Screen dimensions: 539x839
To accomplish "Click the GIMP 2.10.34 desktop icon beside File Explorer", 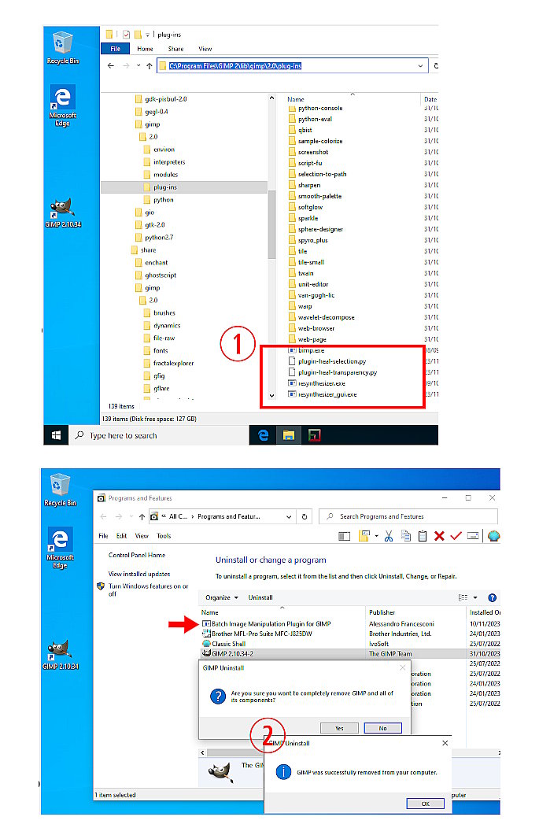I will click(63, 213).
